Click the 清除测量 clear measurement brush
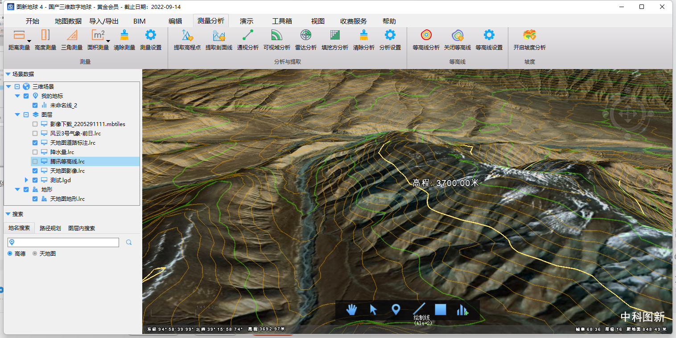The image size is (676, 338). click(124, 40)
